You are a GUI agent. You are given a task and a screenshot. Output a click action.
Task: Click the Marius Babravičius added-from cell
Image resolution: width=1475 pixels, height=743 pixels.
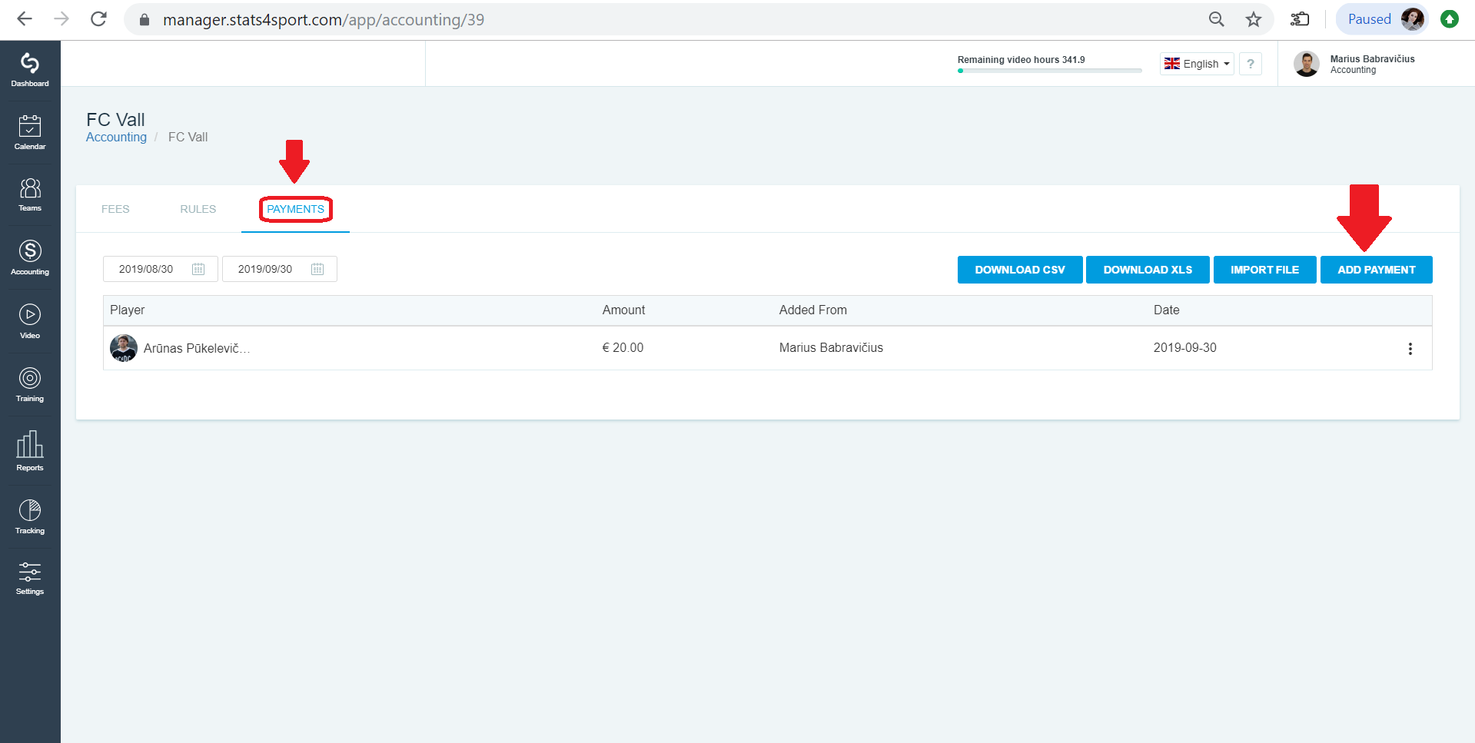[x=831, y=347]
